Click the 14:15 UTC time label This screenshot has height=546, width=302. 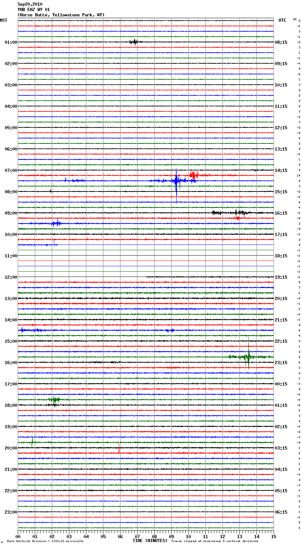click(x=281, y=170)
